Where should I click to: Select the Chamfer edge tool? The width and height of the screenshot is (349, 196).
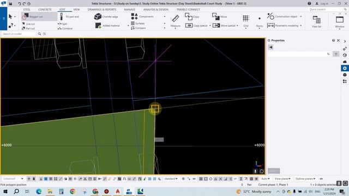click(x=106, y=17)
